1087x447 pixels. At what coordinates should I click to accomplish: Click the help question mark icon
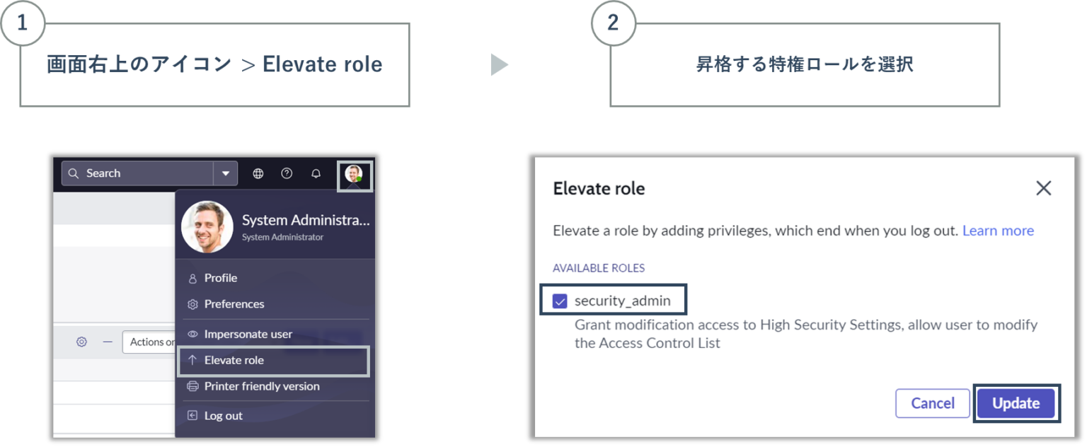pyautogui.click(x=287, y=173)
